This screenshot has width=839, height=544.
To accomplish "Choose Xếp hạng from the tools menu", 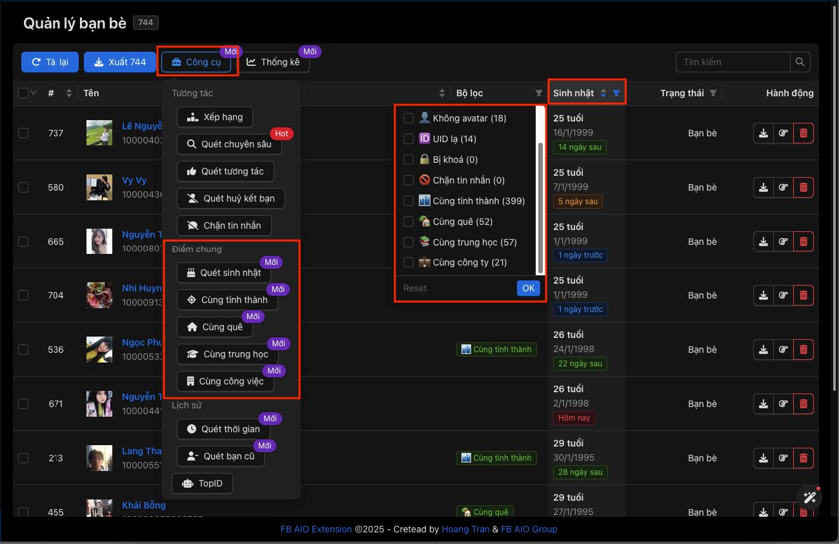I will coord(215,118).
